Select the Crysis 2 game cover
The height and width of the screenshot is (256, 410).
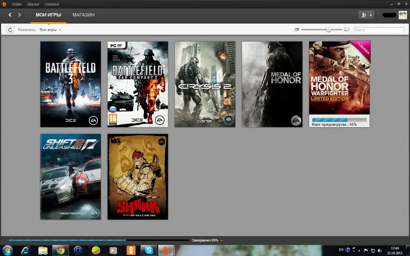click(x=205, y=84)
